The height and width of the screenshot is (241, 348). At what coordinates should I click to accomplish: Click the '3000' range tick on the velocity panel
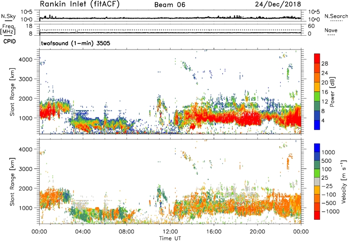[25, 169]
